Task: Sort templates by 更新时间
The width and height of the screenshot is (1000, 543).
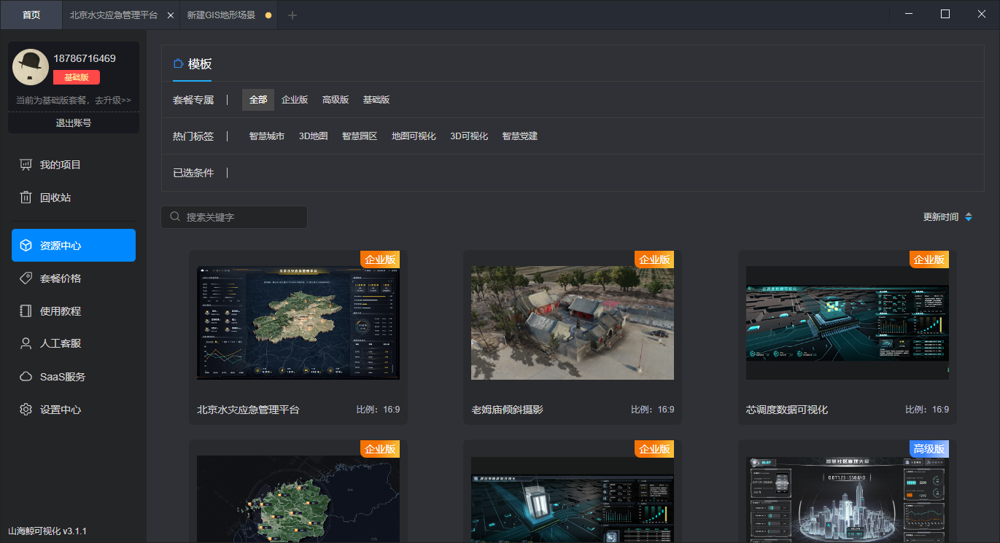Action: pyautogui.click(x=941, y=217)
